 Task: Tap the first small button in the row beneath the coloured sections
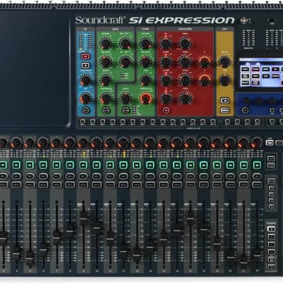82,122
